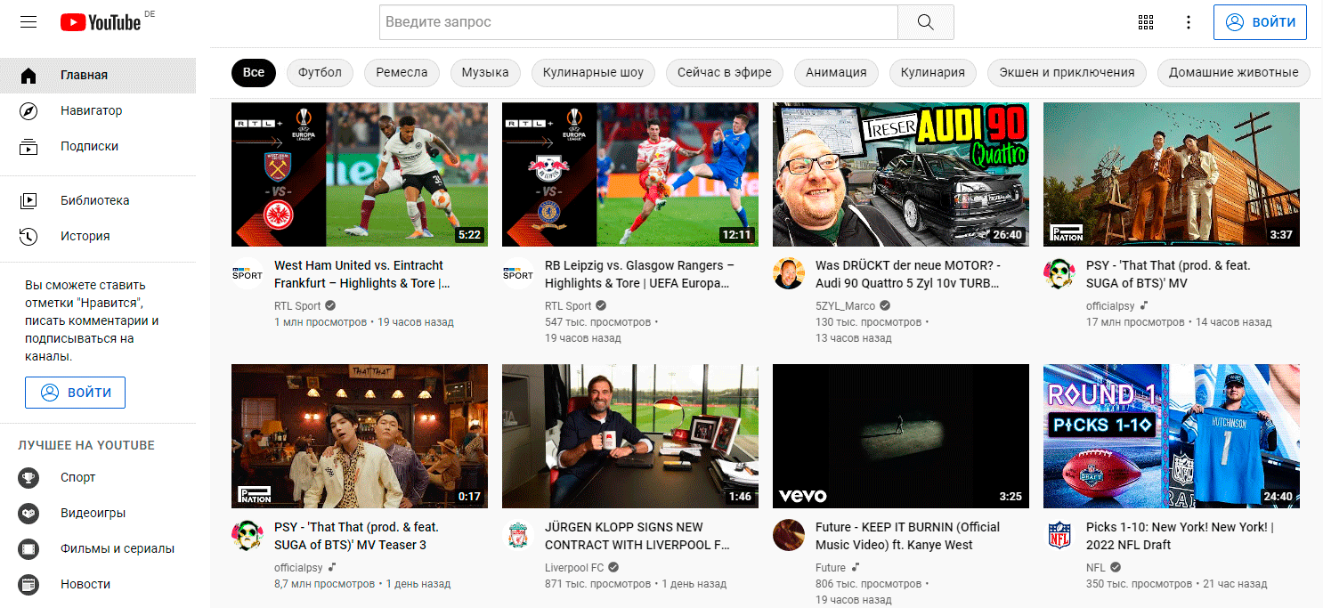Open the YouTube apps grid

click(x=1146, y=22)
